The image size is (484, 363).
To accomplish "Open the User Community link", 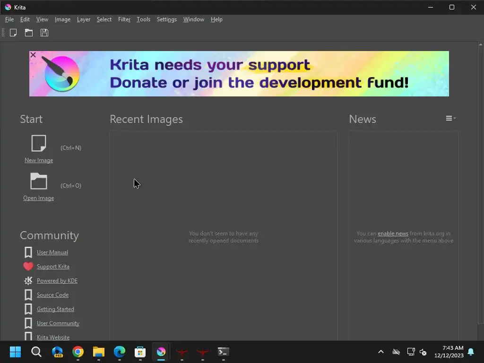I will [58, 323].
